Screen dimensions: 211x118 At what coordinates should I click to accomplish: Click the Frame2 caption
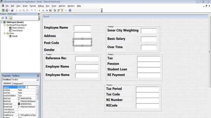coord(111,27)
